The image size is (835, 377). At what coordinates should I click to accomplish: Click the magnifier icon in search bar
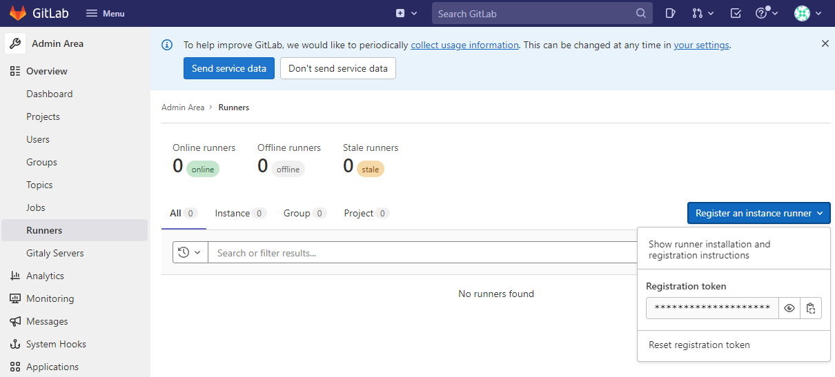click(x=641, y=13)
